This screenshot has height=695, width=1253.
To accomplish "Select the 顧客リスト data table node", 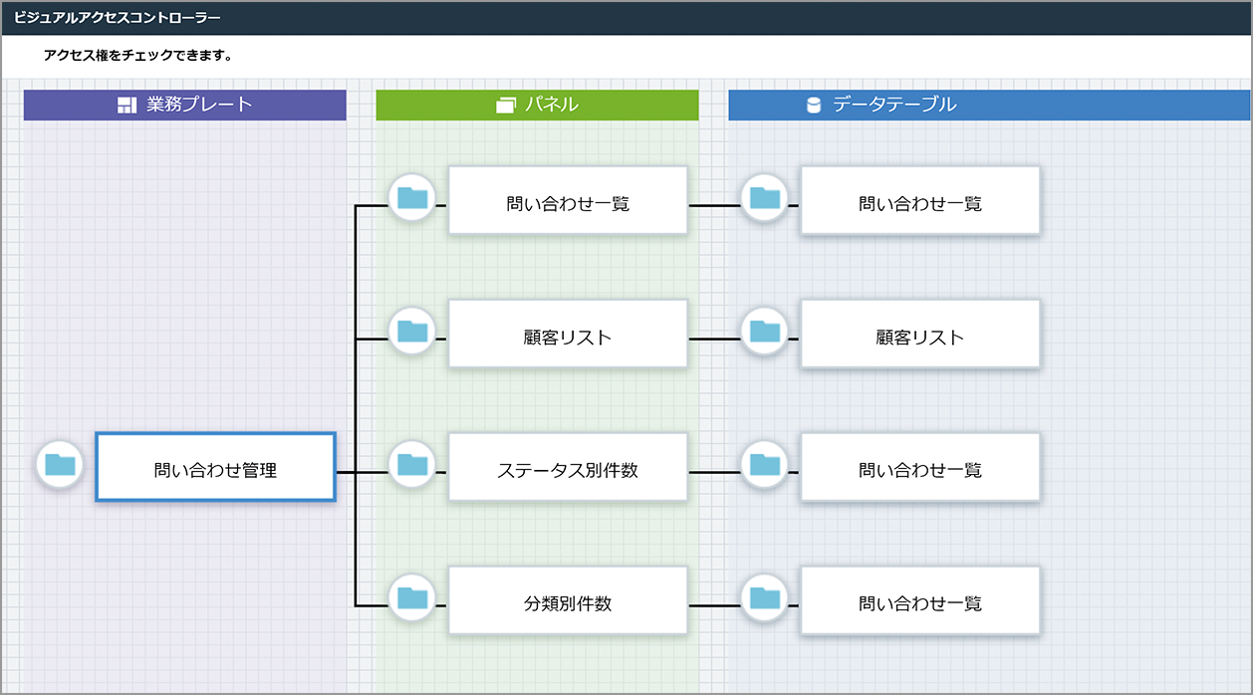I will [919, 333].
